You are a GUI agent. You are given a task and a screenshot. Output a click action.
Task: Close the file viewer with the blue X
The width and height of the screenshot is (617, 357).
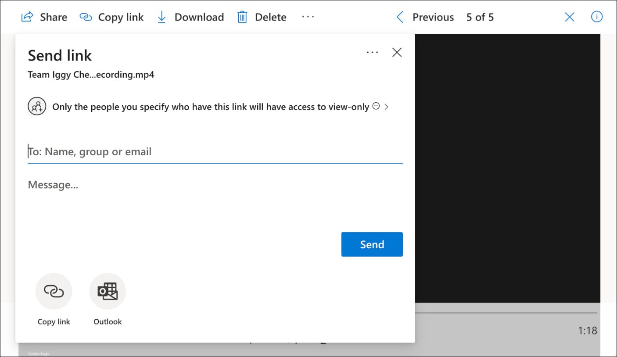click(570, 17)
